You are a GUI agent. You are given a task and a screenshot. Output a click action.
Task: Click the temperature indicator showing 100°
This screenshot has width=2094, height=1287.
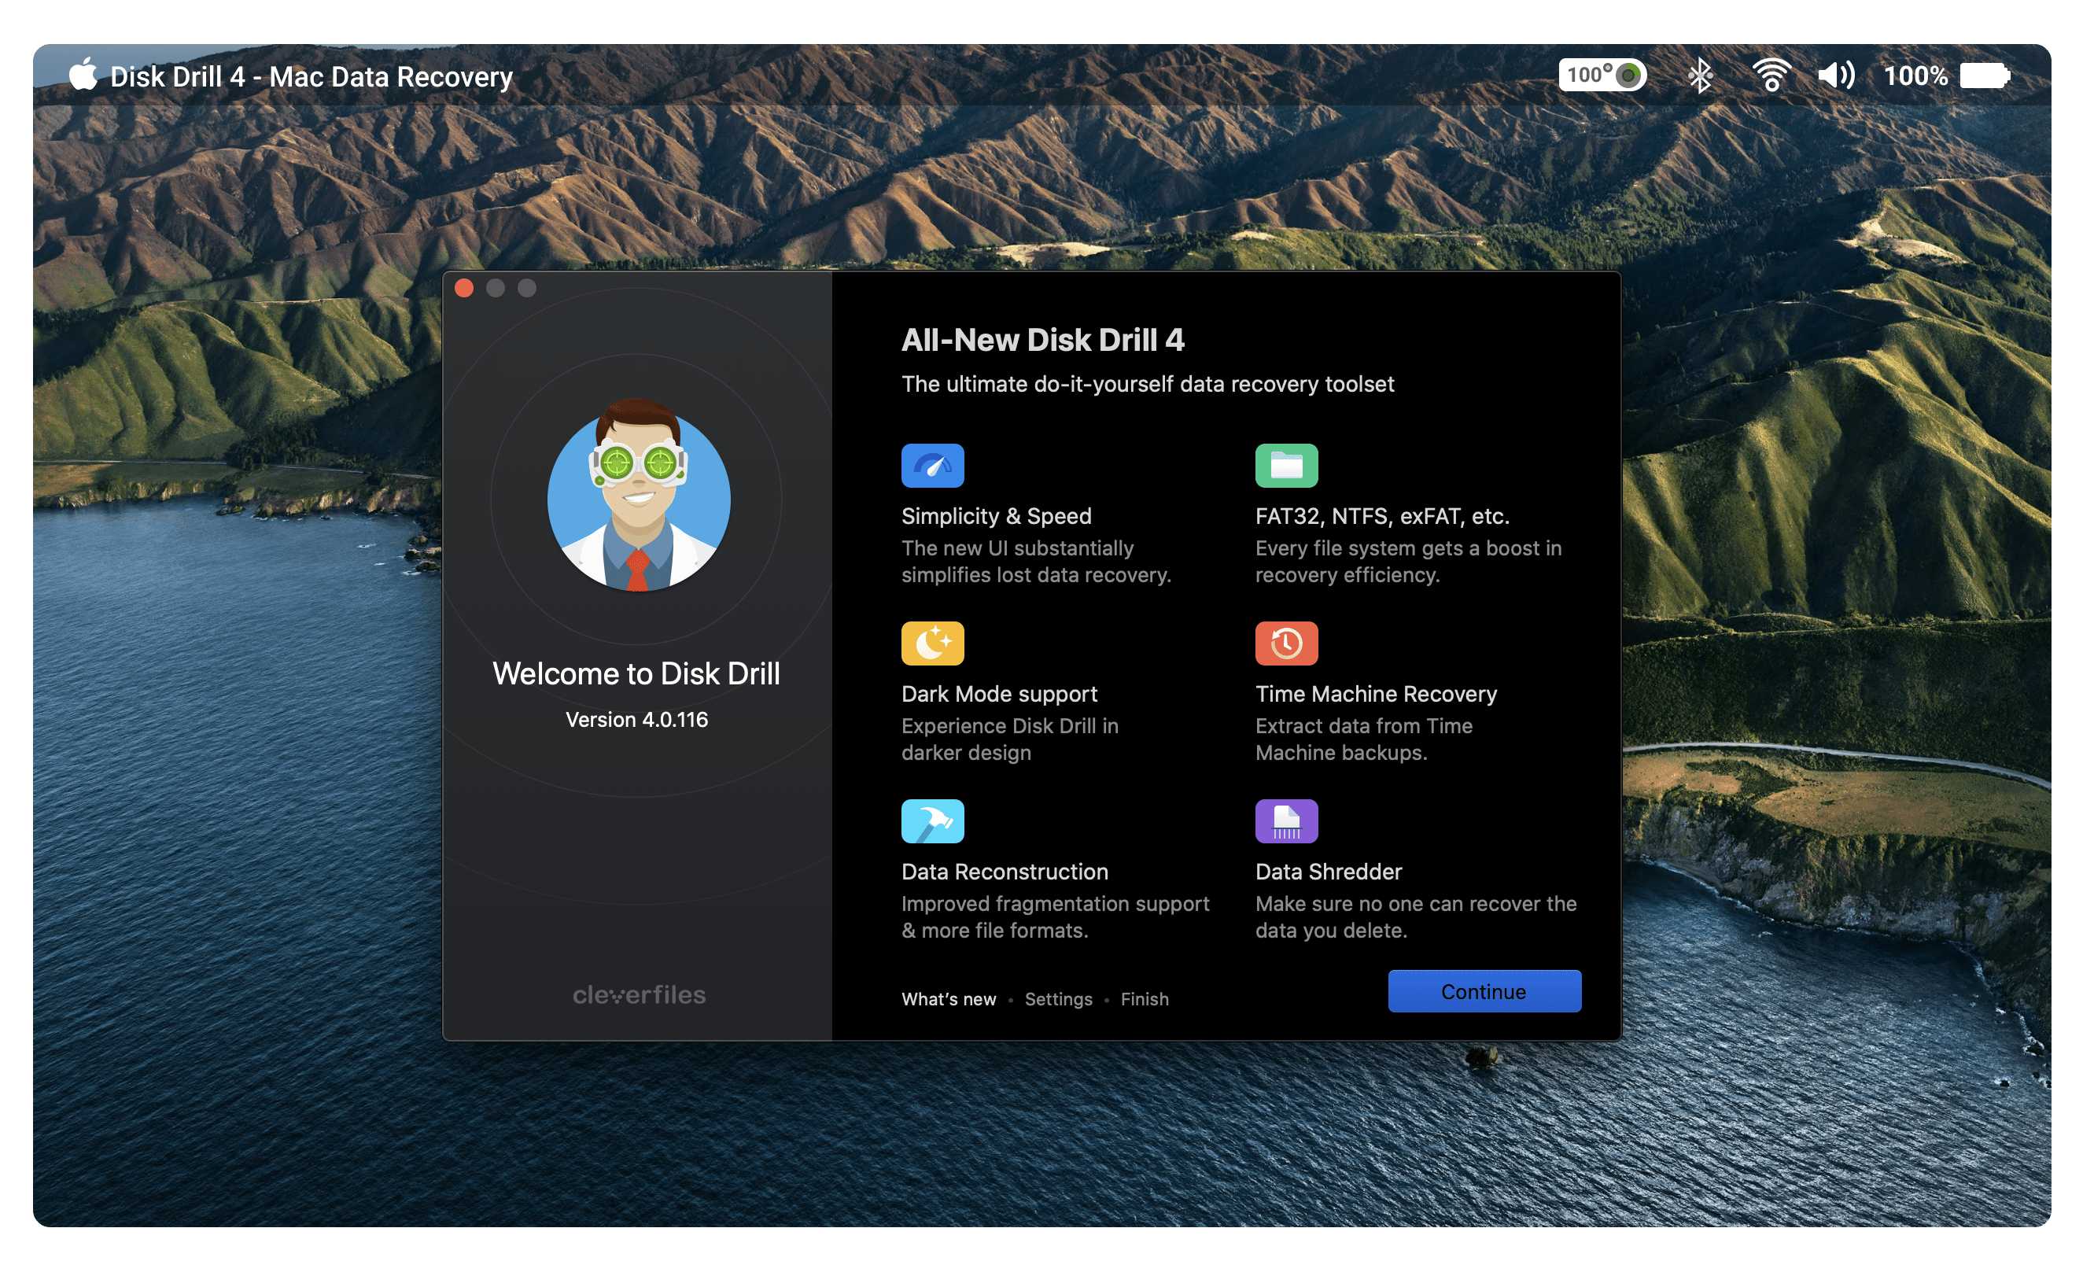1604,75
